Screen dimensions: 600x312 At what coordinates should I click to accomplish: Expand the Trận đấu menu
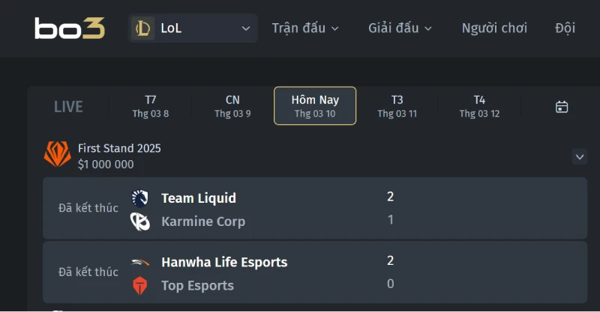pyautogui.click(x=305, y=28)
